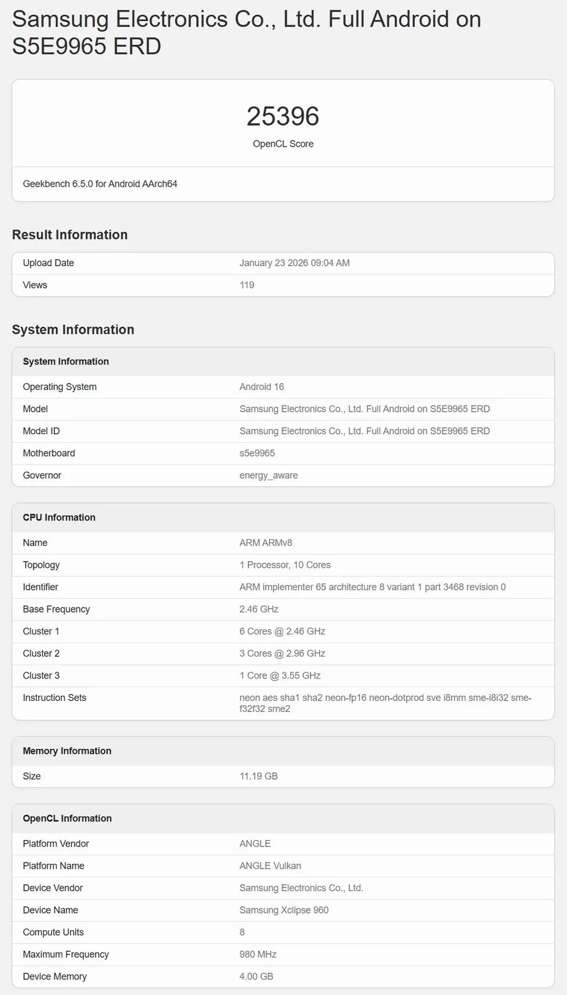Click the Geekbench 6.5.0 for Android AArch64 text
Image resolution: width=567 pixels, height=995 pixels.
pyautogui.click(x=100, y=184)
